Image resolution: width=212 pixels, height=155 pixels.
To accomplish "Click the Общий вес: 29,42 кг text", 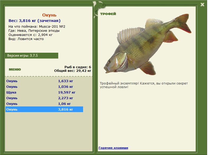I will click(73, 71).
